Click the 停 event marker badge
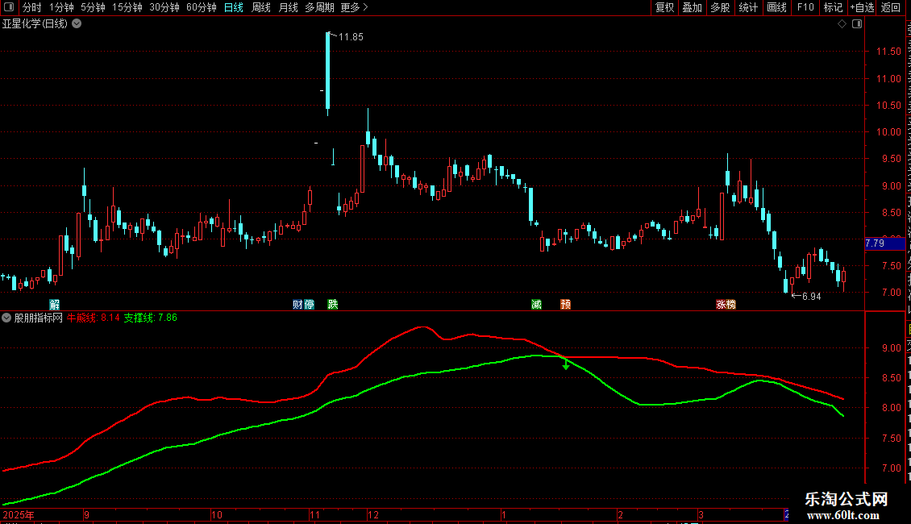 coord(309,305)
